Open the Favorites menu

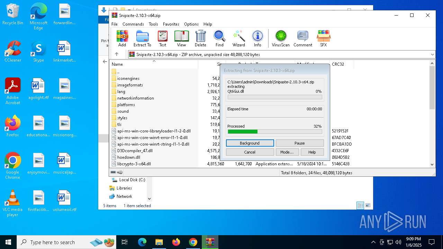171,24
